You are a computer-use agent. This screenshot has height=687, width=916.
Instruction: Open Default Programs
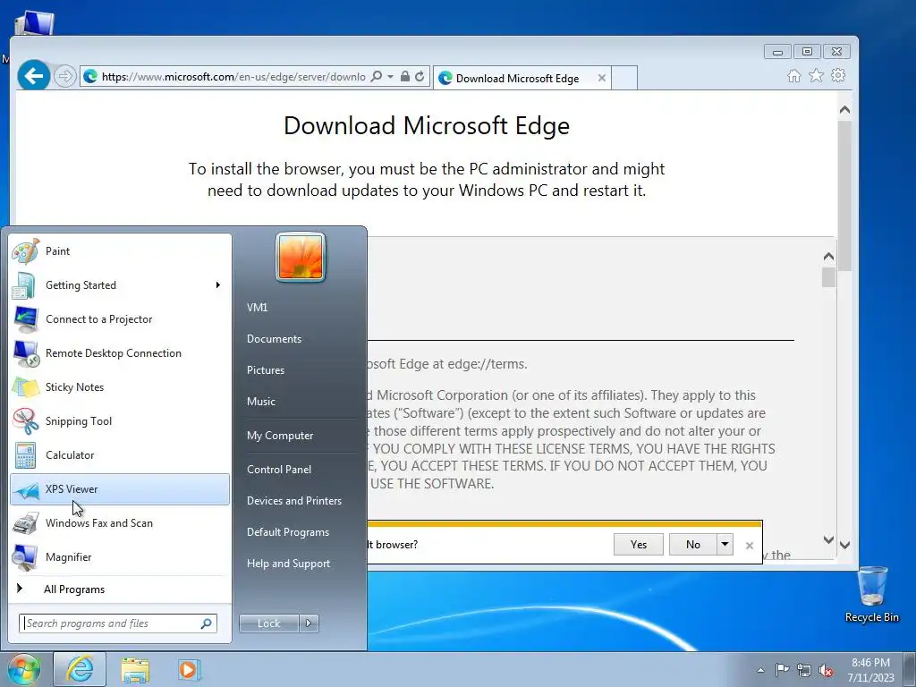click(288, 532)
